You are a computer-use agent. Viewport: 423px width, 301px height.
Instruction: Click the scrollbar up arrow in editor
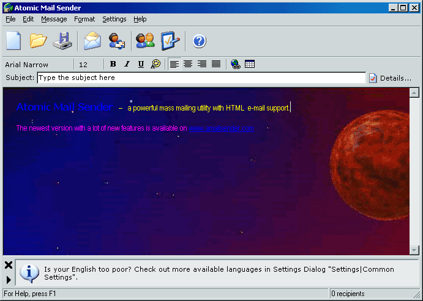[x=414, y=93]
